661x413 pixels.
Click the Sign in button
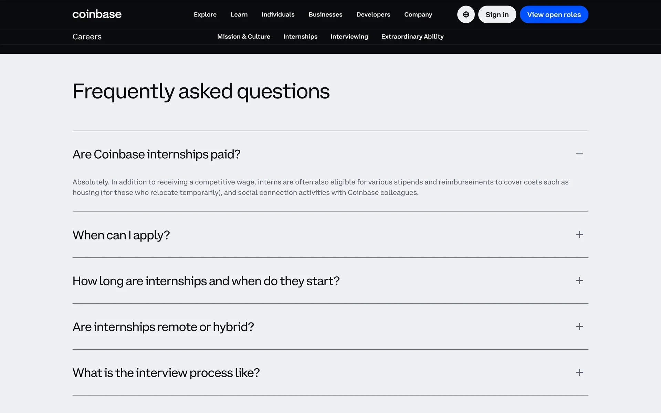tap(497, 14)
